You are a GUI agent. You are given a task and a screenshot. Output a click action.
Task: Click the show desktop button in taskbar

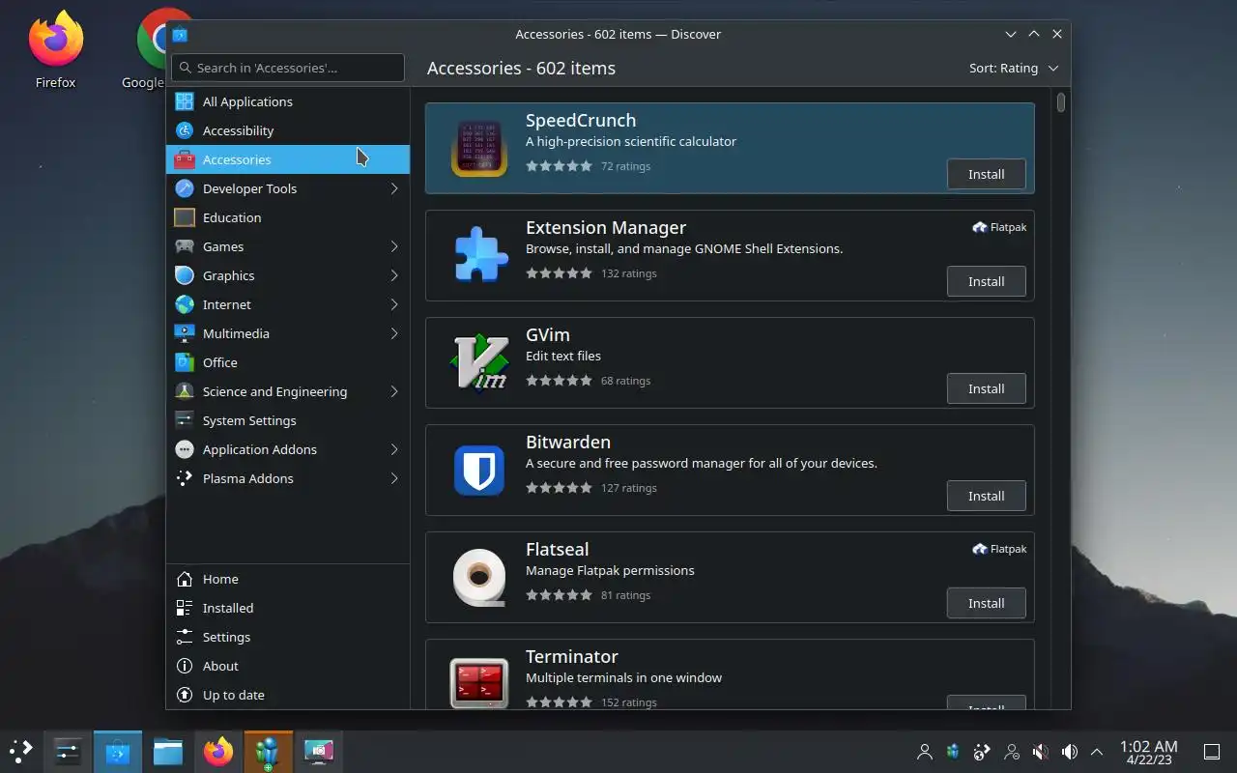[x=1211, y=751]
